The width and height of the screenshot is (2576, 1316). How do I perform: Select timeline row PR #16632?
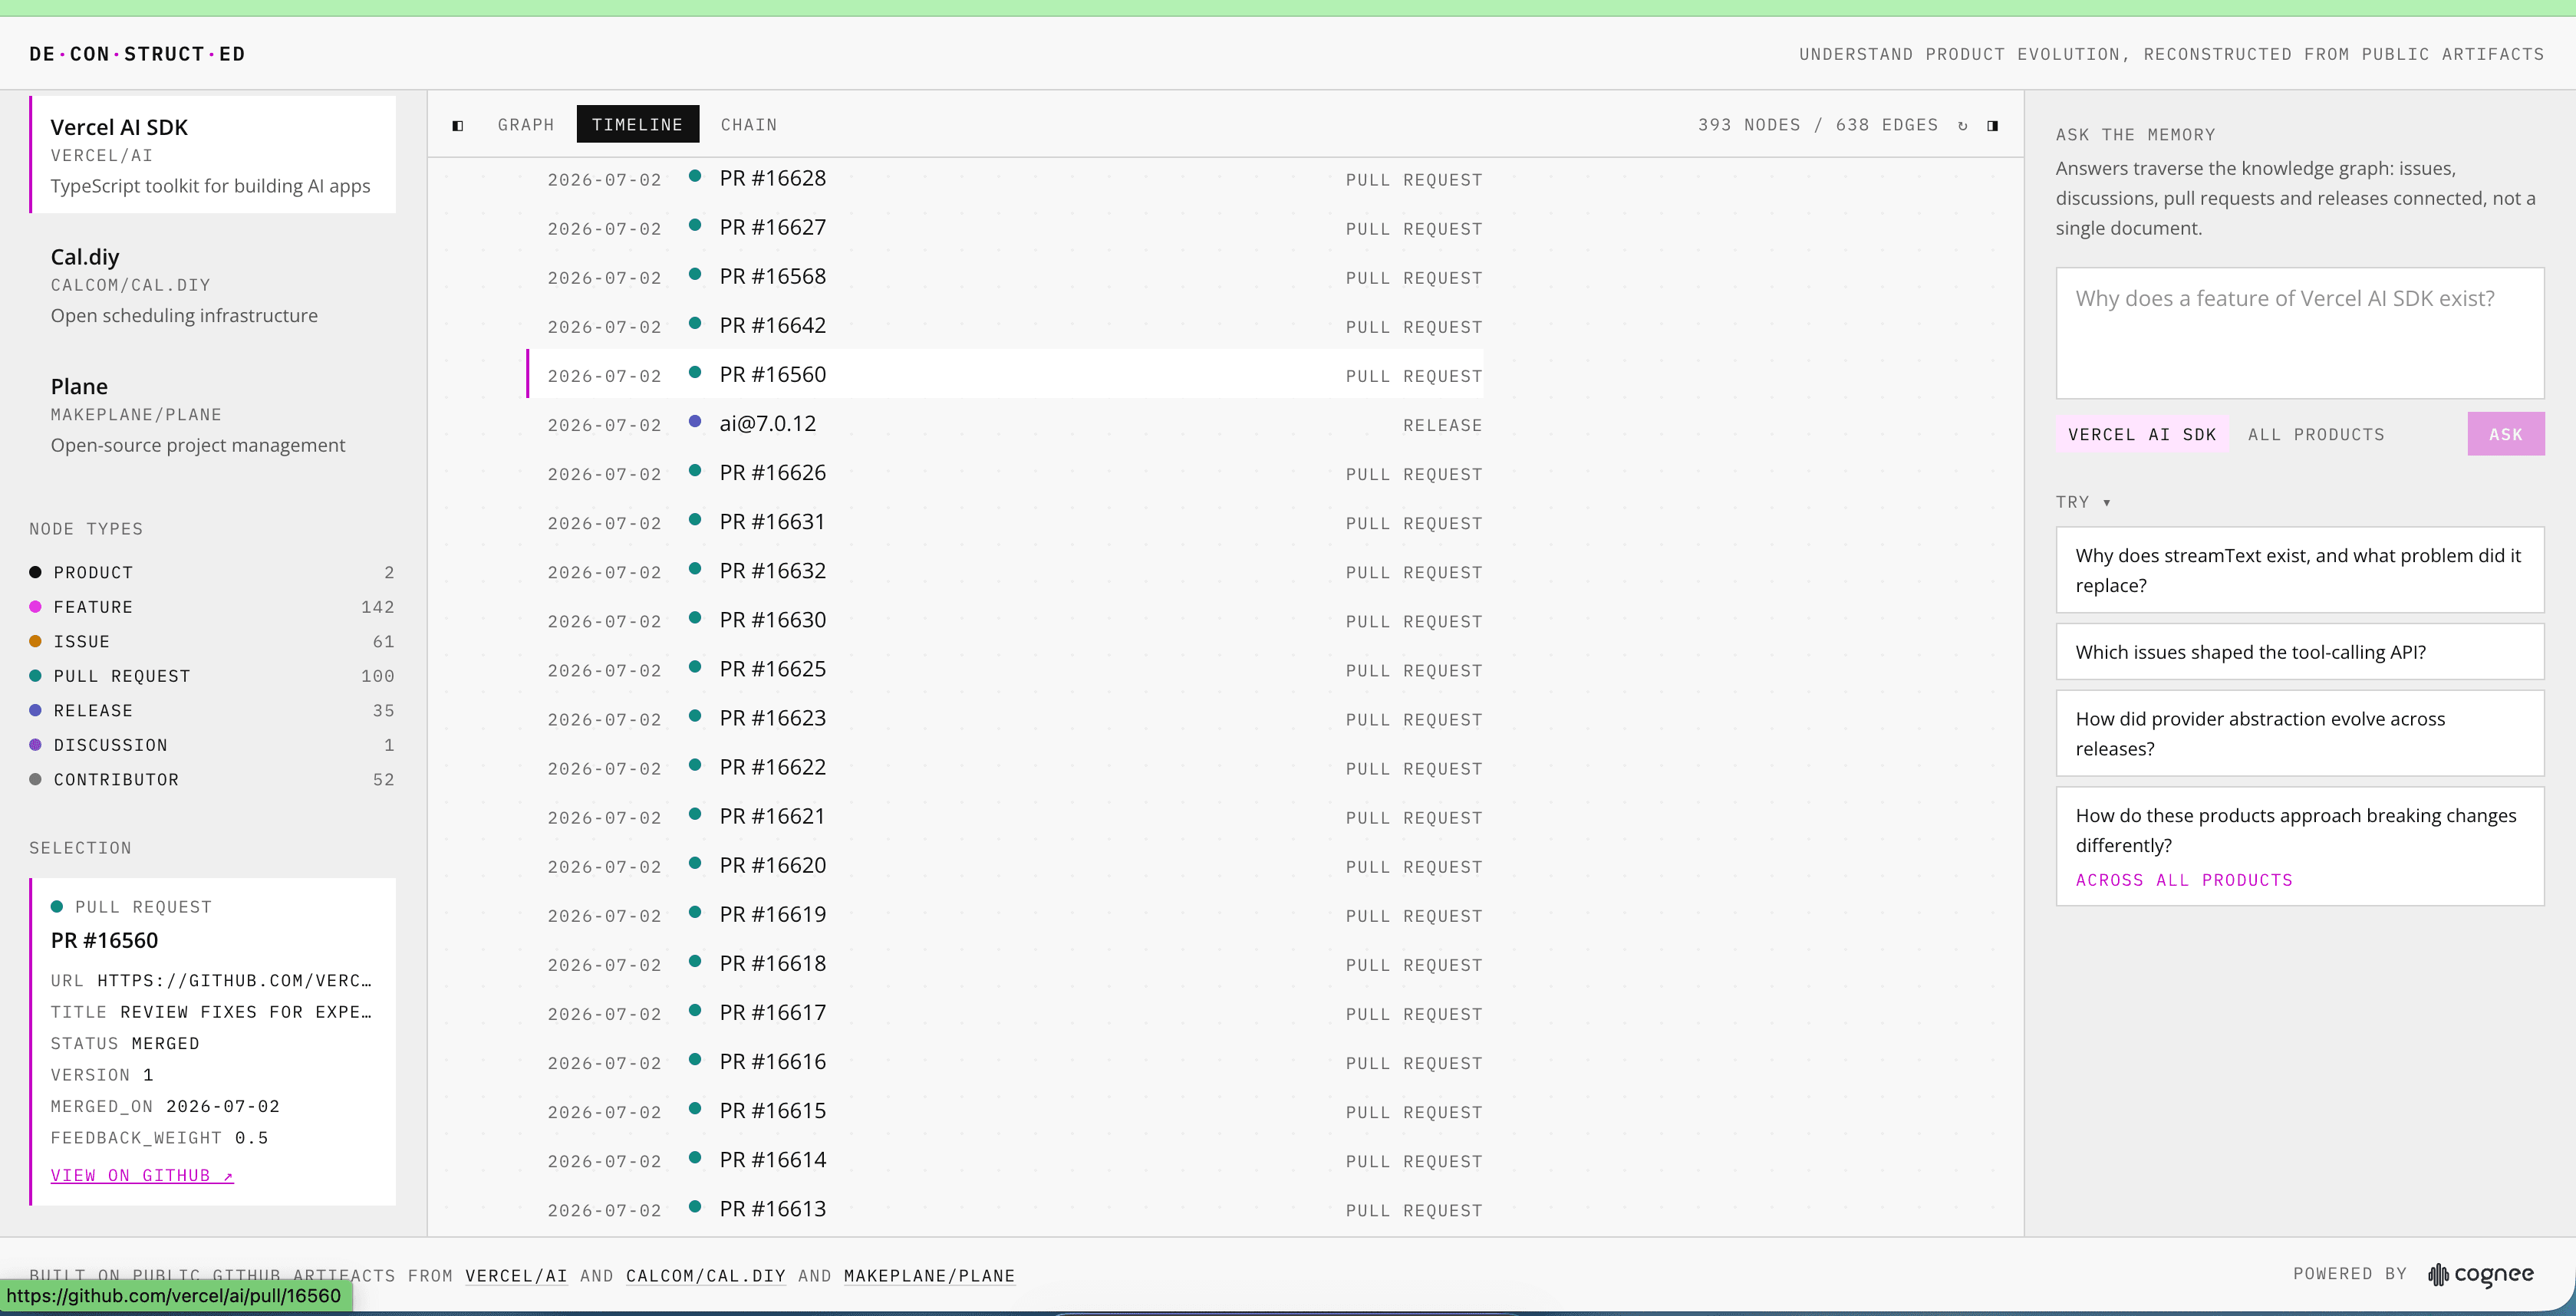click(1005, 570)
